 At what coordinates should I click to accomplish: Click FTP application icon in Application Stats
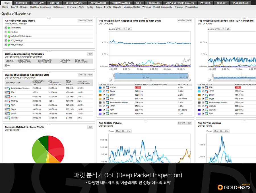[9, 93]
